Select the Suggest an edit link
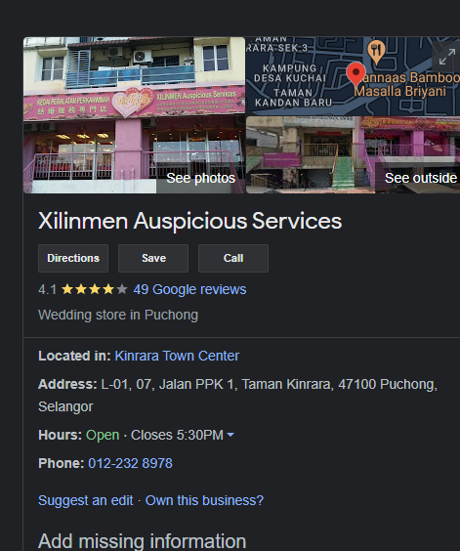The width and height of the screenshot is (460, 551). pos(85,500)
